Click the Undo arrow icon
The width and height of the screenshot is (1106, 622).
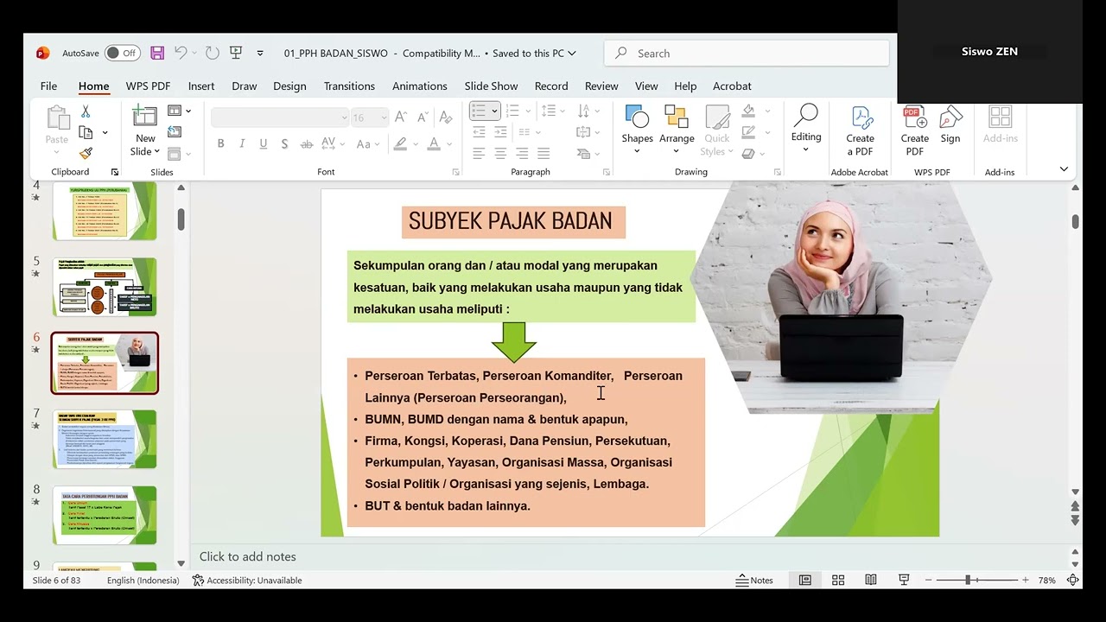pyautogui.click(x=181, y=53)
